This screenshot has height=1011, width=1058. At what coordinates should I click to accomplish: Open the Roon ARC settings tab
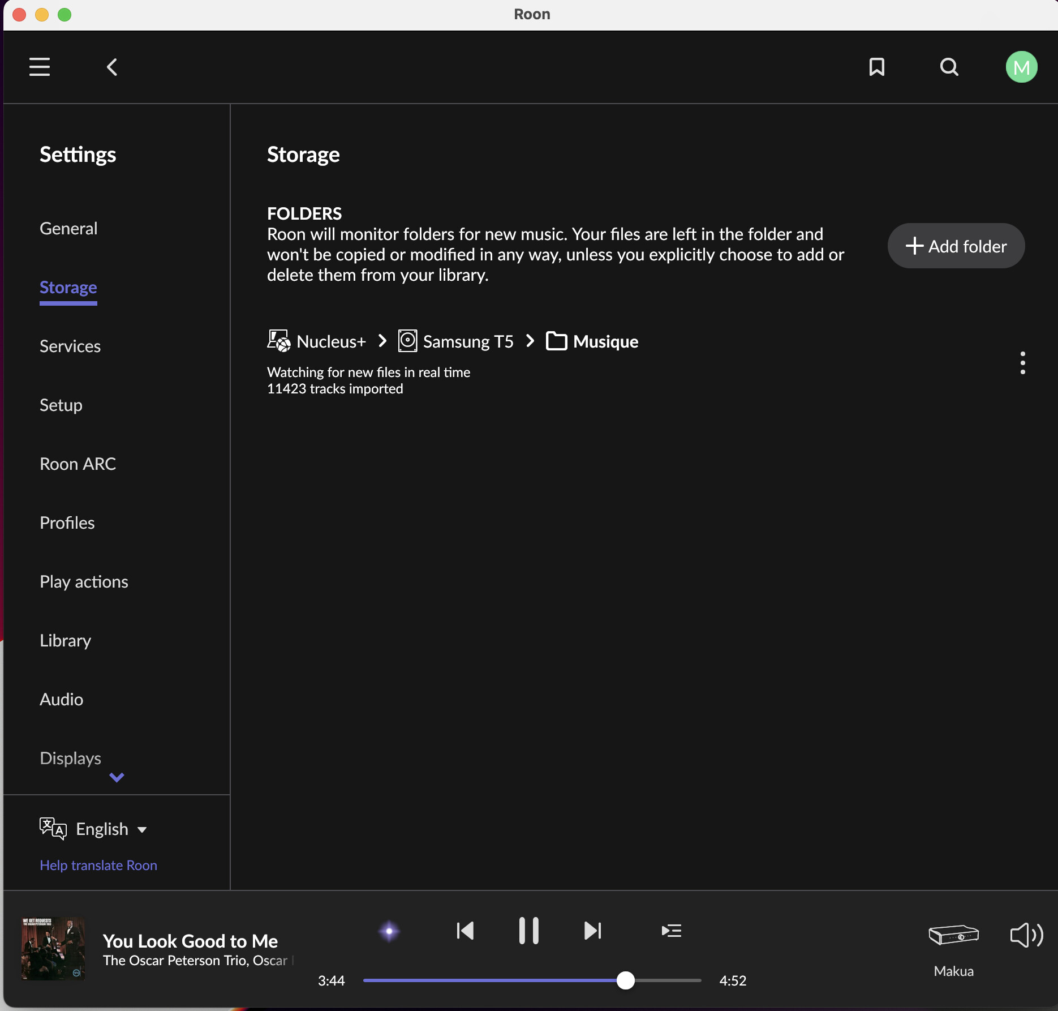click(x=78, y=464)
